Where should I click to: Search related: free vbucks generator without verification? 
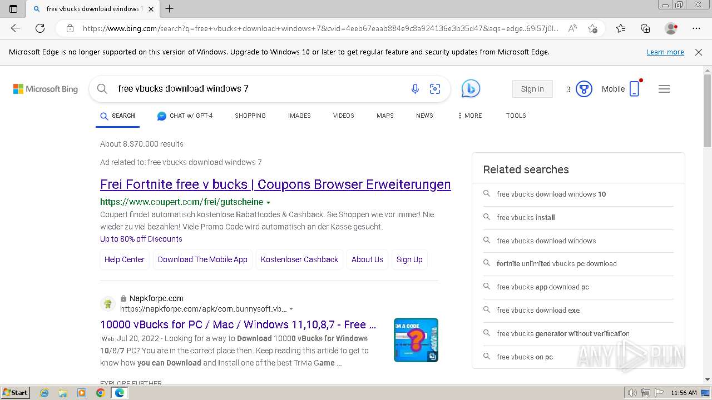[563, 334]
